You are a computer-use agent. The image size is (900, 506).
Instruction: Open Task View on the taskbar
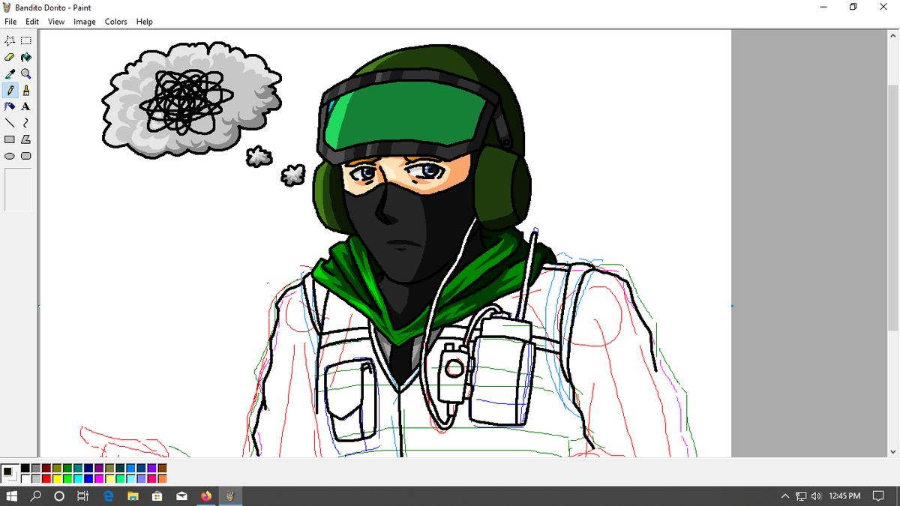tap(83, 496)
